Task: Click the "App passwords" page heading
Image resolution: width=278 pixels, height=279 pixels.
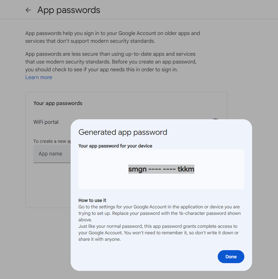Action: [x=69, y=10]
